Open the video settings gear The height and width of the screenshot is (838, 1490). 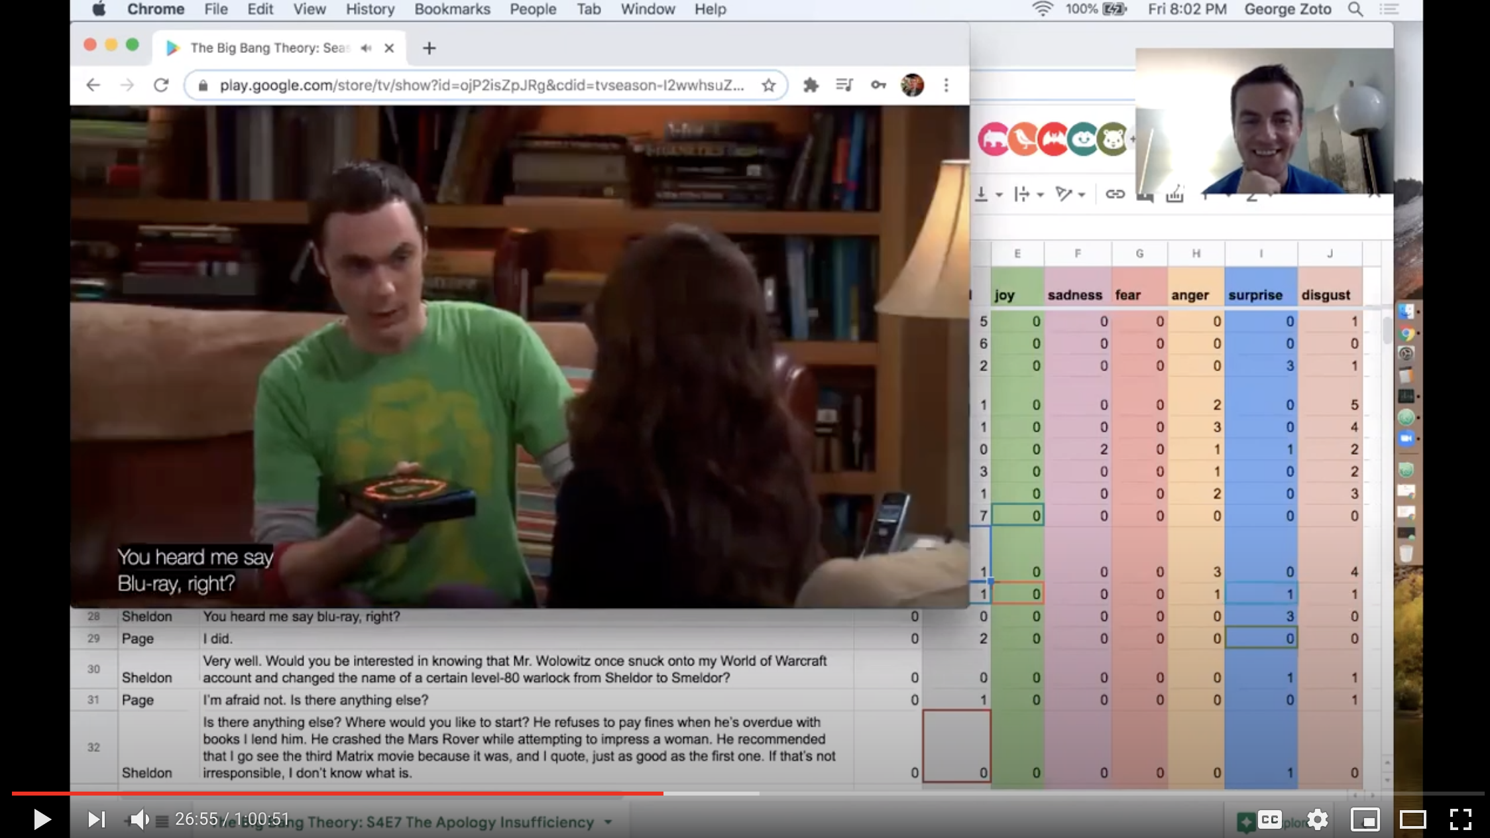[x=1318, y=819]
